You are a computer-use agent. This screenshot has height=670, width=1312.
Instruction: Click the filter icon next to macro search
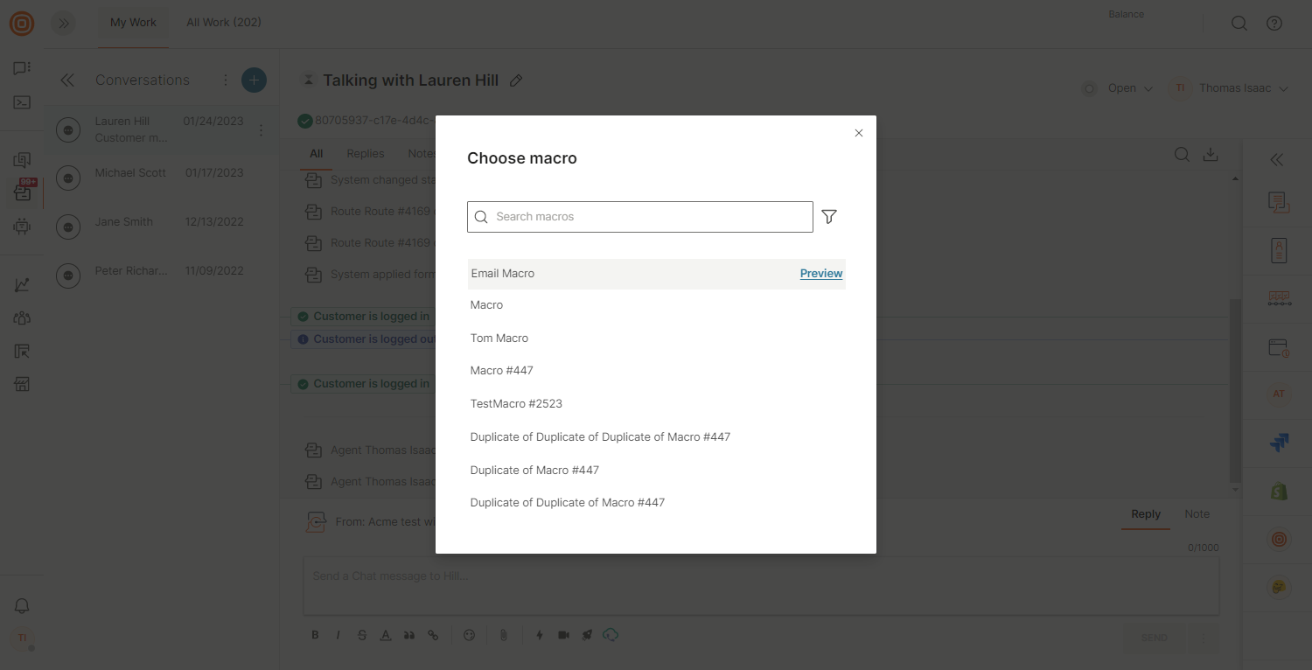[x=829, y=217]
